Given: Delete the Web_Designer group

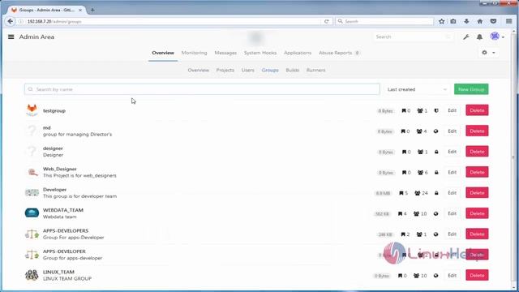Looking at the screenshot, I should (477, 172).
